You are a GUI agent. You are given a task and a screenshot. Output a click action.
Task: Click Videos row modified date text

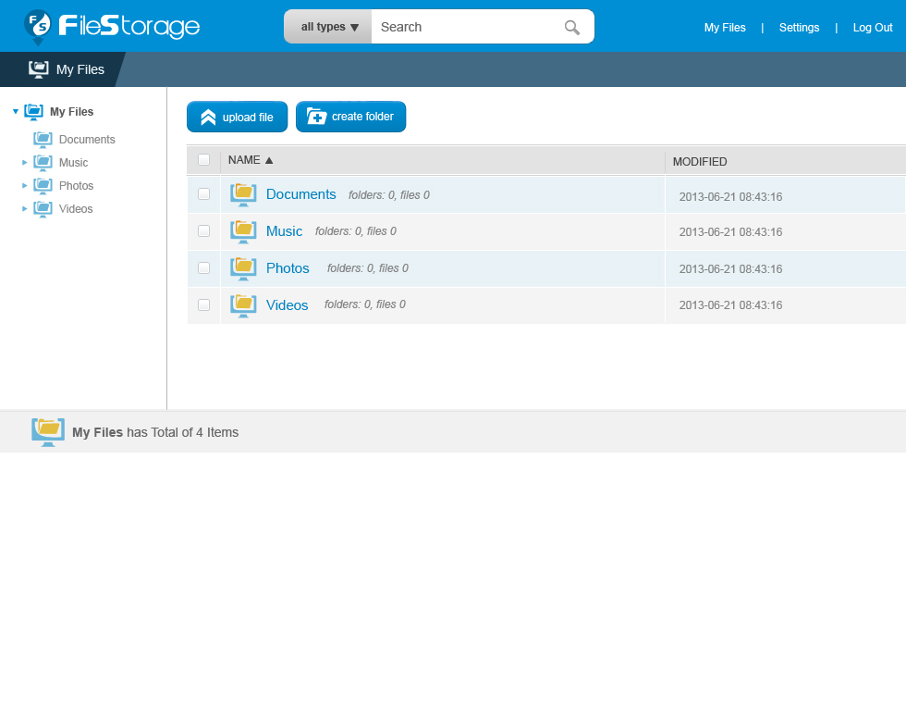pyautogui.click(x=730, y=305)
